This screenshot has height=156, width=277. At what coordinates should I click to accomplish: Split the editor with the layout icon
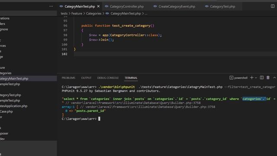click(x=273, y=6)
